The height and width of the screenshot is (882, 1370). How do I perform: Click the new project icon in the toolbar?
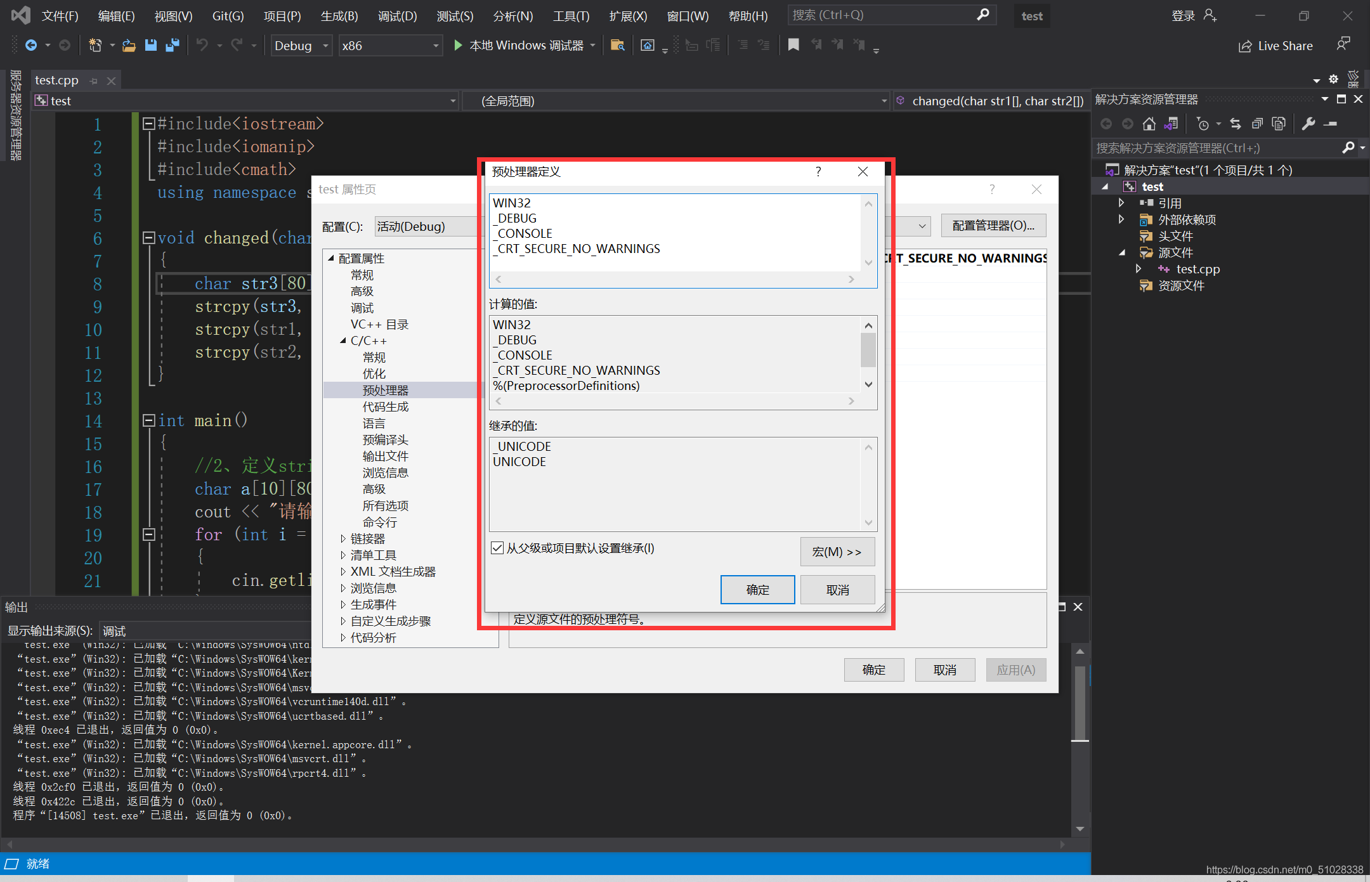[95, 46]
